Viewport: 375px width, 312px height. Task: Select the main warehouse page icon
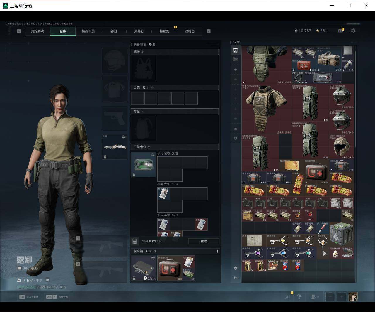click(236, 50)
